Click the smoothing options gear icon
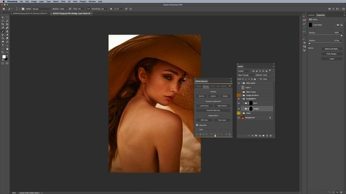Viewport: 346px width, 194px height. point(111,9)
